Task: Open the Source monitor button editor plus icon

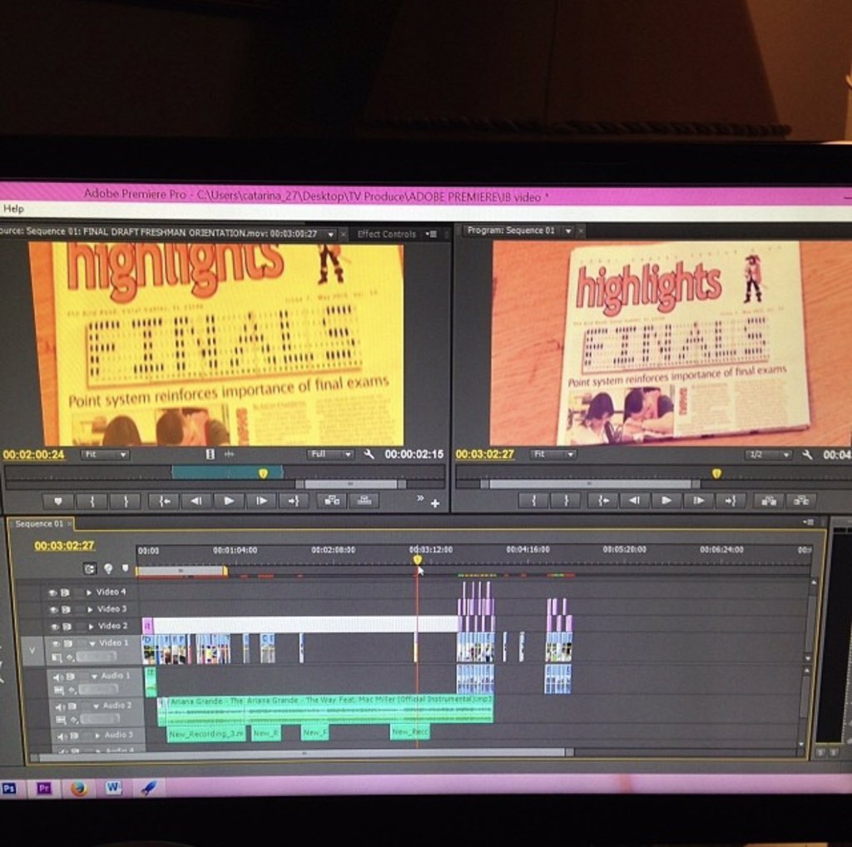Action: pos(435,503)
